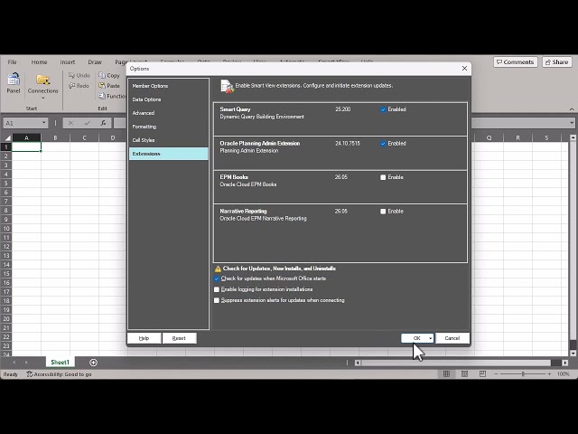
Task: Click the Paste icon in the ribbon
Action: pos(102,86)
